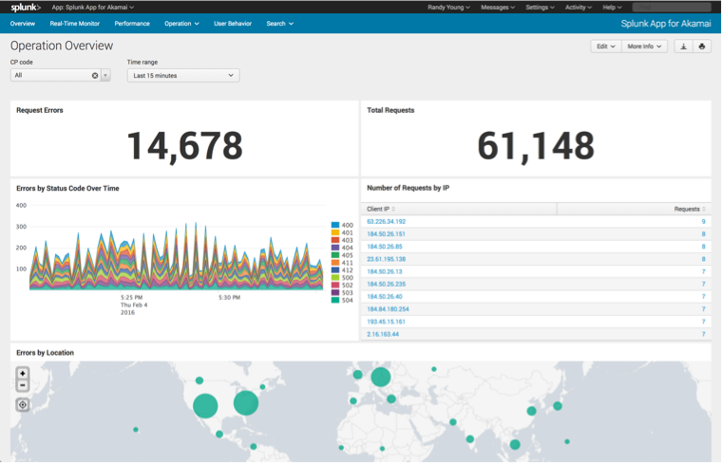Expand the Edit dashboard dropdown
The image size is (722, 463).
[x=606, y=46]
